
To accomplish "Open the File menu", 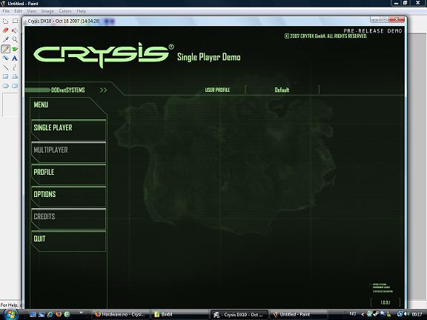I will point(6,11).
